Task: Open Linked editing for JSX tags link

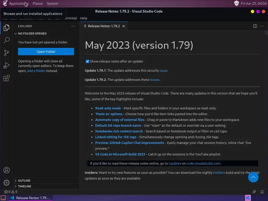Action: click(x=116, y=137)
